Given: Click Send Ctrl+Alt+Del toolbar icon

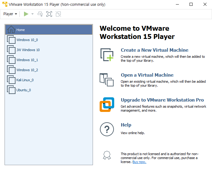Looking at the screenshot, I should pyautogui.click(x=40, y=14).
